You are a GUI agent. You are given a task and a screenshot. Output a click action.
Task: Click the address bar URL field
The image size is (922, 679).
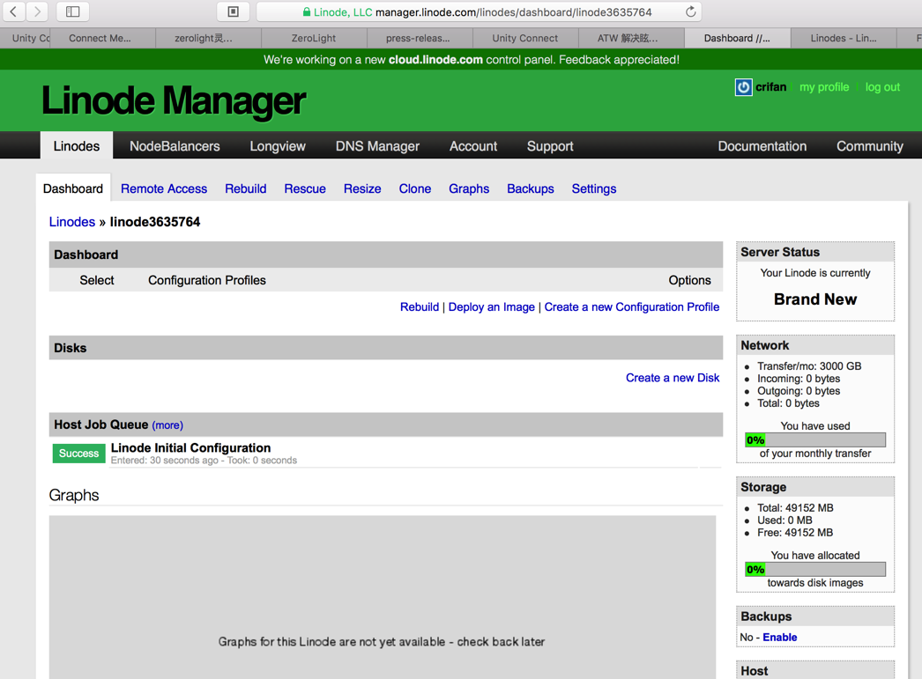point(479,11)
